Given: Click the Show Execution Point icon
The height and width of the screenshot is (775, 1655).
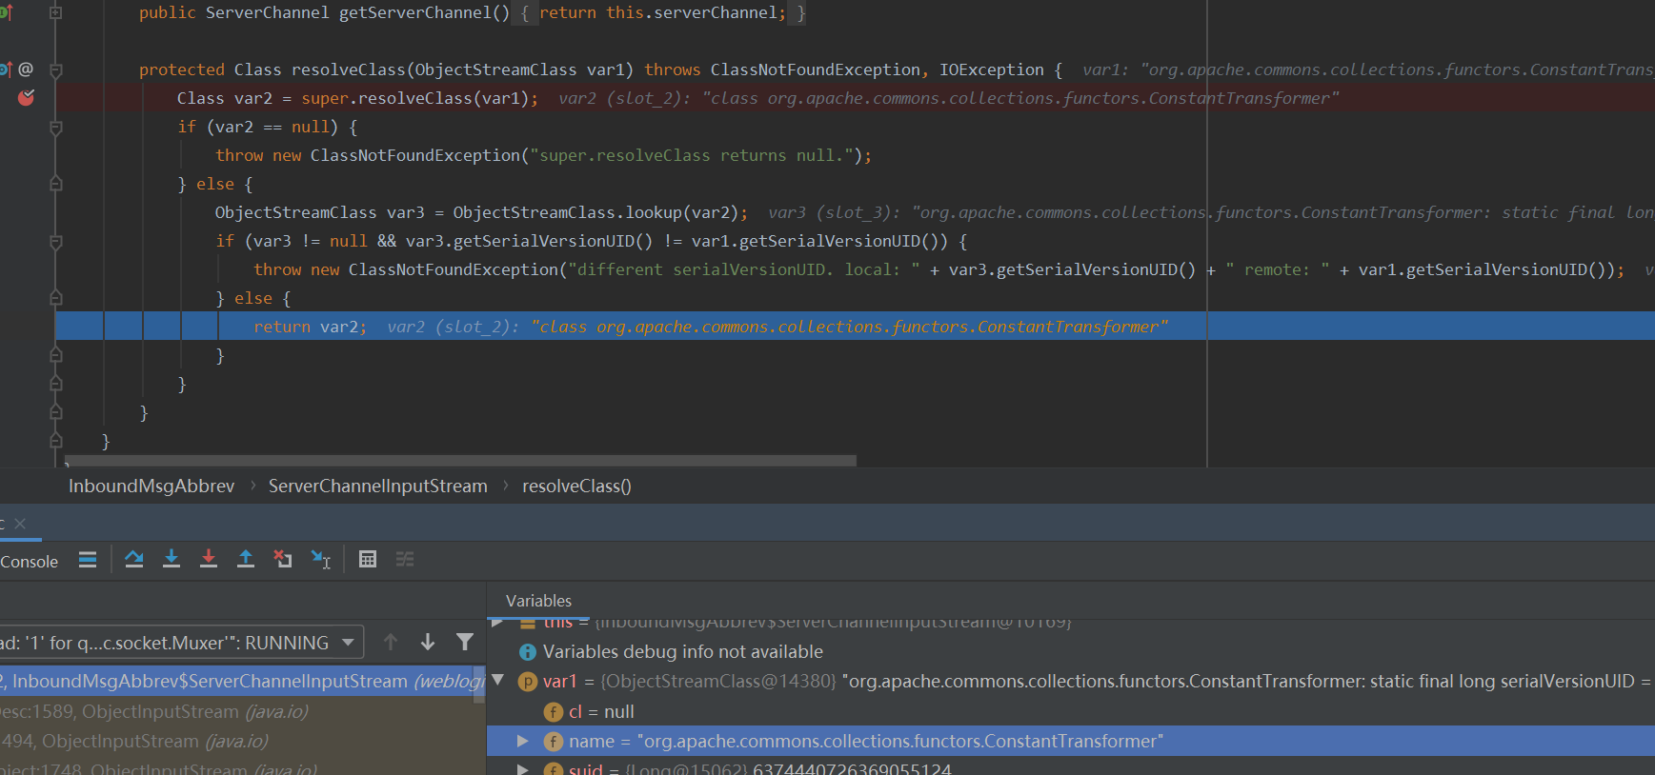Looking at the screenshot, I should tap(88, 560).
